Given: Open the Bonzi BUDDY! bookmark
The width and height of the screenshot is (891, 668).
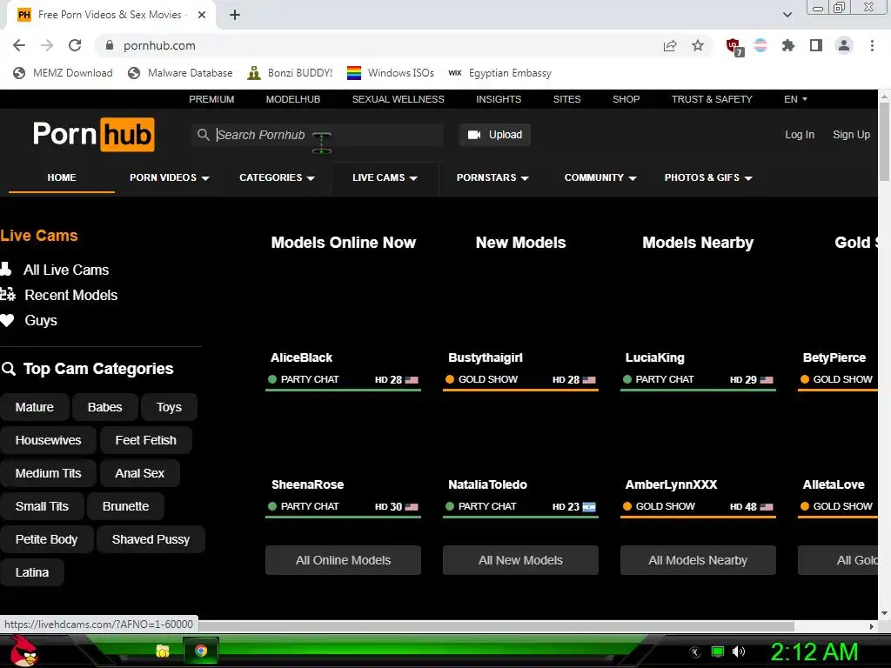Looking at the screenshot, I should [290, 73].
